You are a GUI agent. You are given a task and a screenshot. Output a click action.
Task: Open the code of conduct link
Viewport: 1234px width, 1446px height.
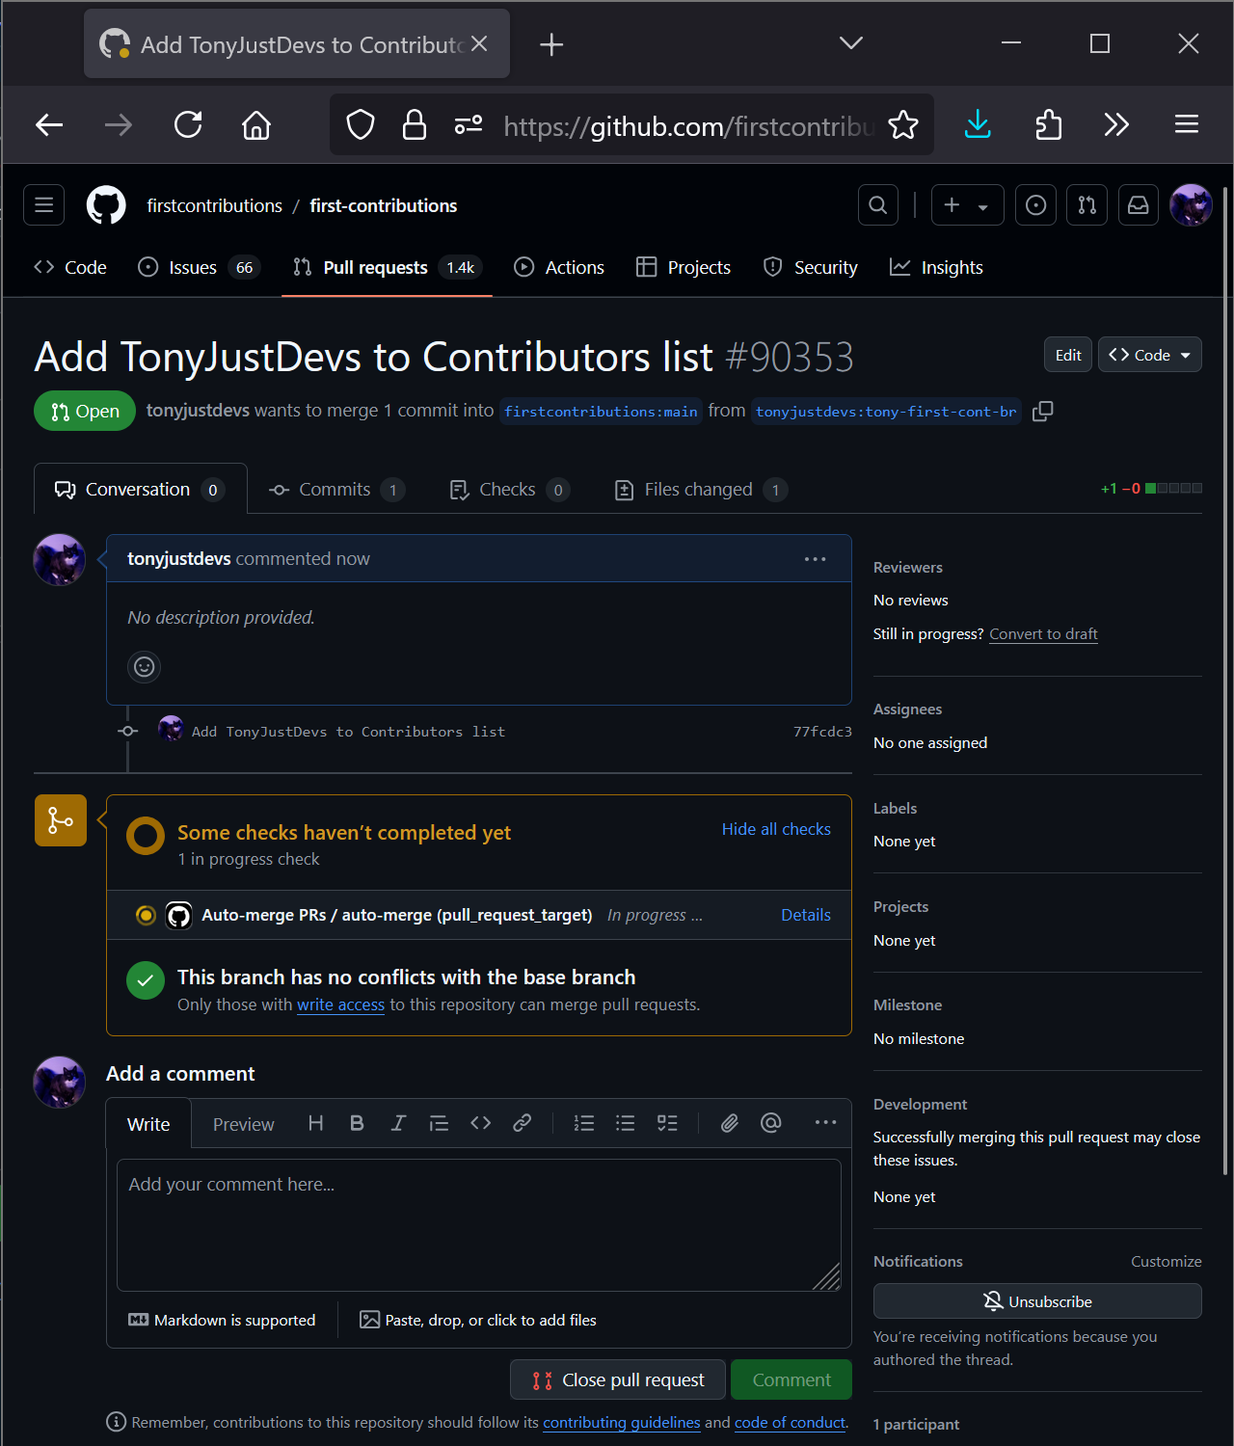[791, 1423]
